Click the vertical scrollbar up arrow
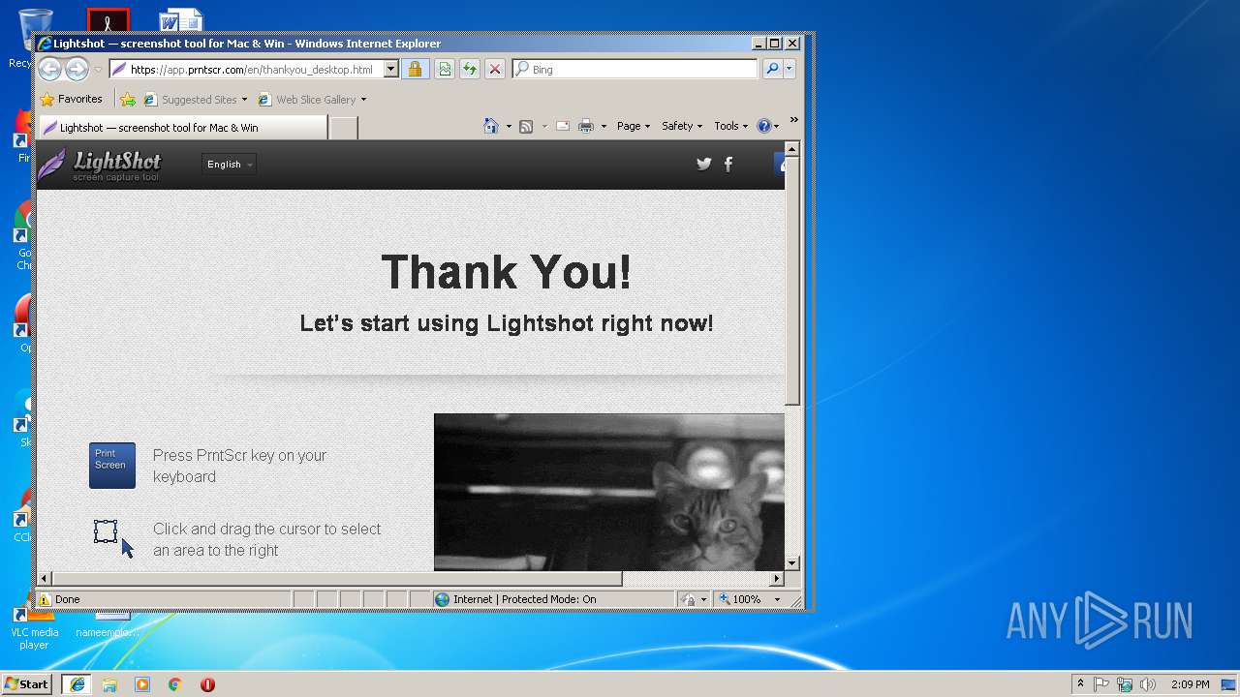This screenshot has width=1240, height=697. point(792,150)
